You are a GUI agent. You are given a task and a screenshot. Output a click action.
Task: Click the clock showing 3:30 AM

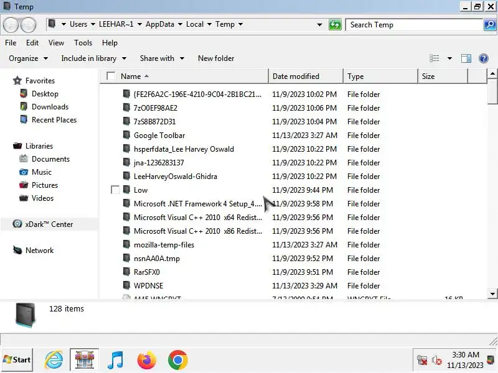(465, 354)
